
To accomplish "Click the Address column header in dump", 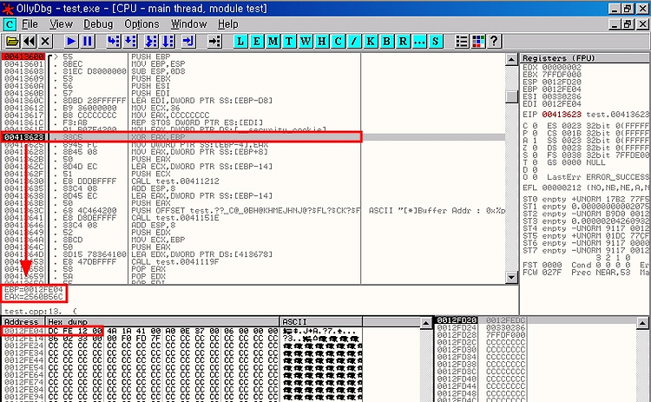I will 23,322.
